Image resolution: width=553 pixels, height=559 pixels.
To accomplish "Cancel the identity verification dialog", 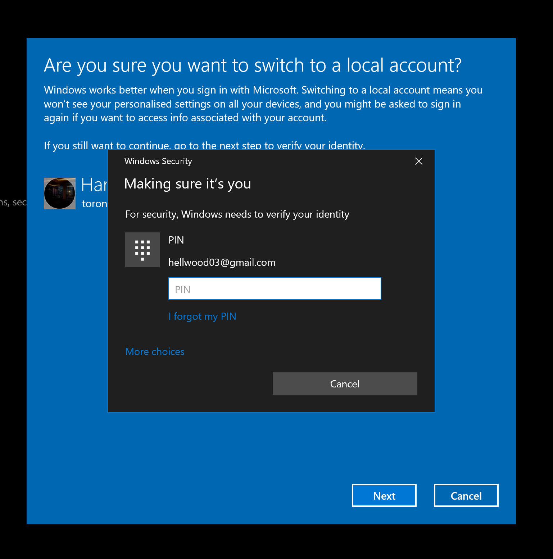I will tap(345, 383).
